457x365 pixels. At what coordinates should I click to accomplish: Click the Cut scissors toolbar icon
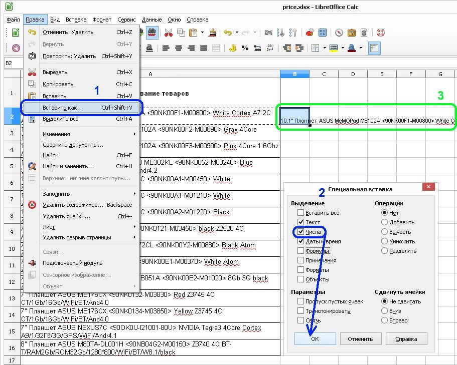click(x=169, y=33)
